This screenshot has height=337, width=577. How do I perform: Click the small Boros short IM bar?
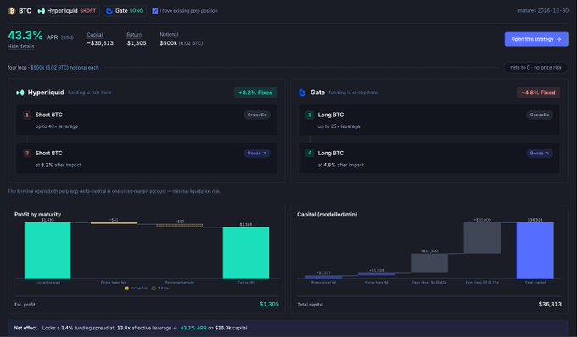coord(323,277)
